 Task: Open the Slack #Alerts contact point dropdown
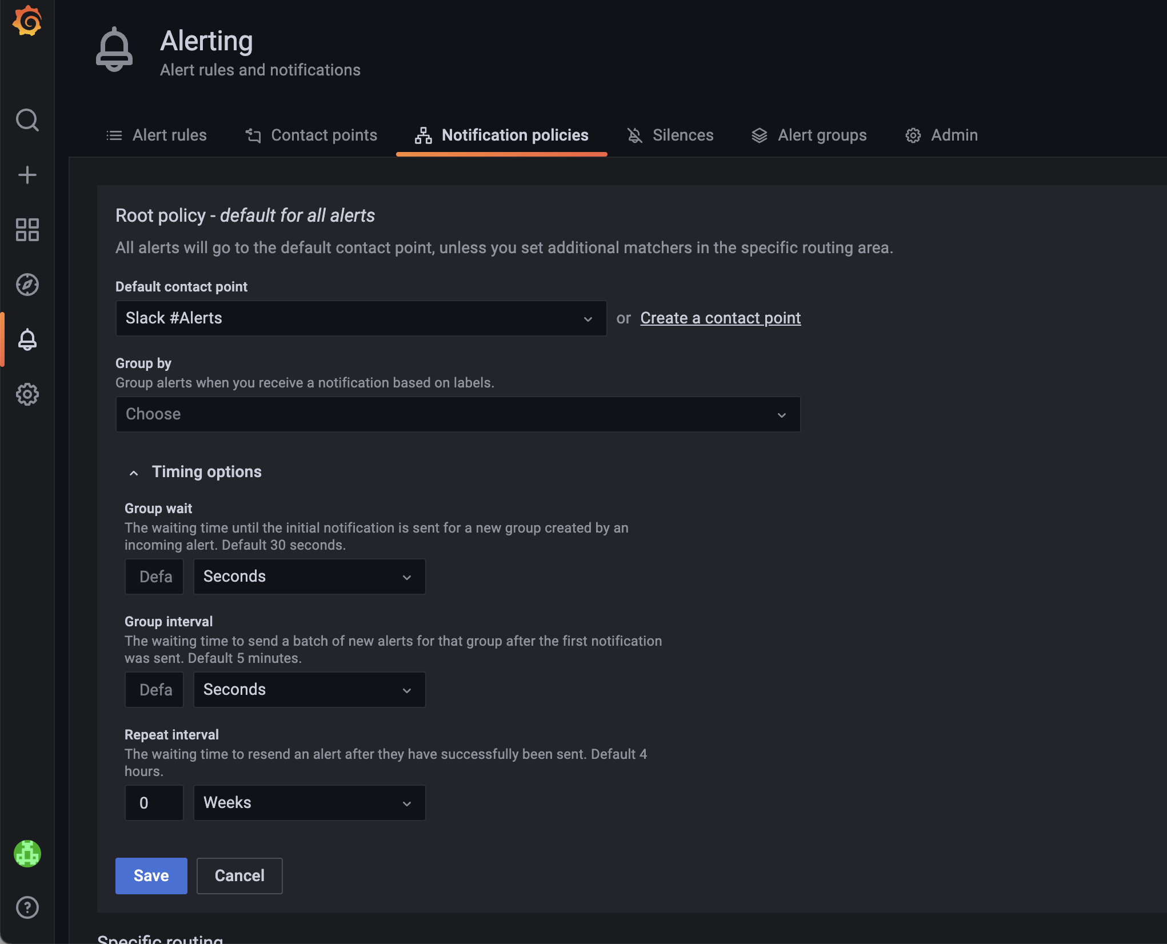point(361,318)
